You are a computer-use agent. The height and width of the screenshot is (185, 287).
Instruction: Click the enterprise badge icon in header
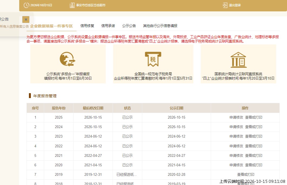coord(72,5)
